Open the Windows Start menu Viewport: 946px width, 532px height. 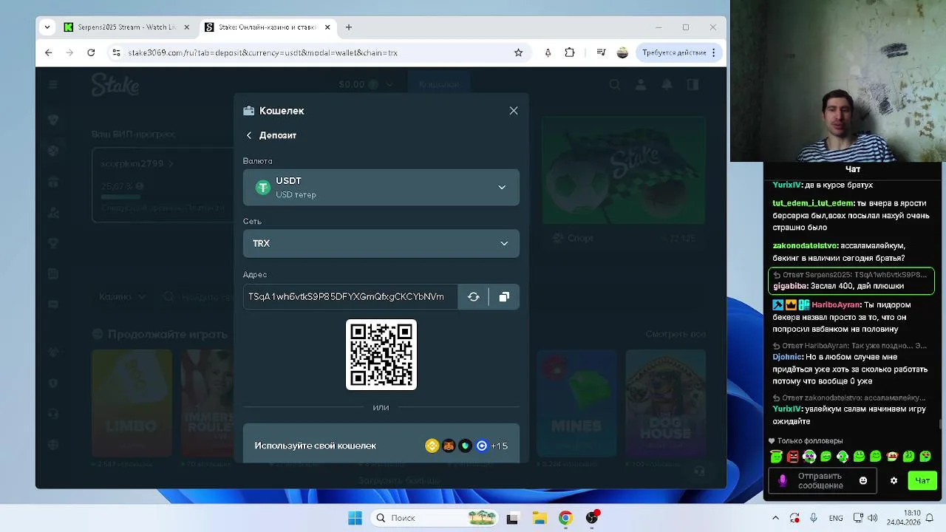click(x=355, y=518)
